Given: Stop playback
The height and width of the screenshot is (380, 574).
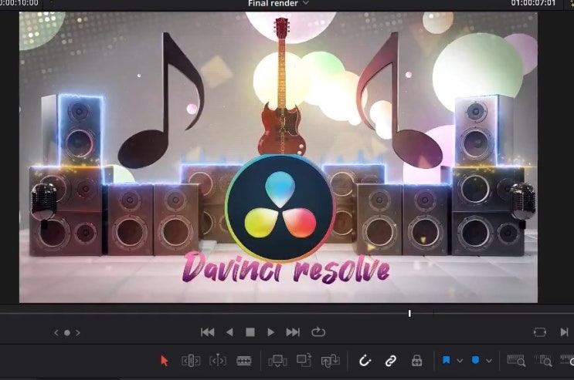Looking at the screenshot, I should pos(250,332).
